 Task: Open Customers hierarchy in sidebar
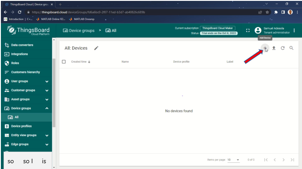(27, 72)
